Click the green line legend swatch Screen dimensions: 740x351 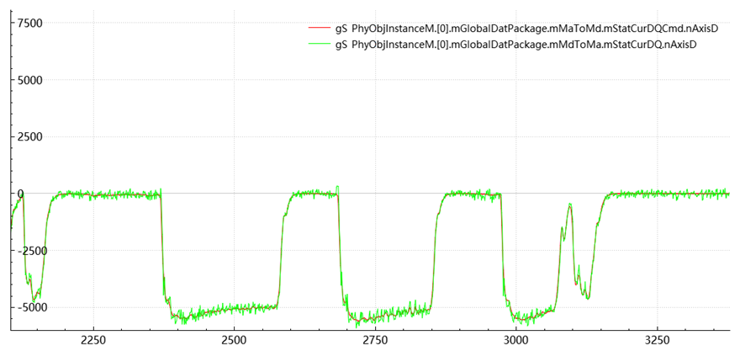[320, 45]
